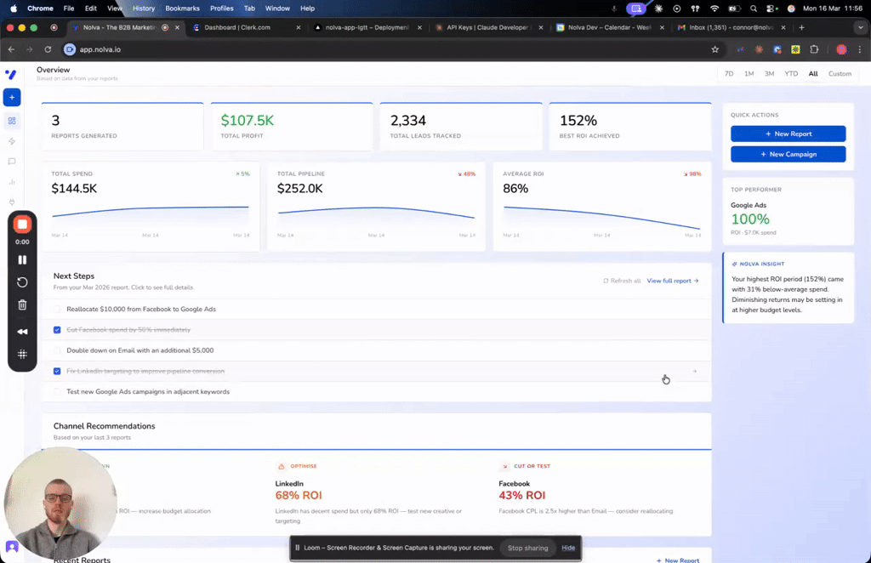Open the History menu in the menu bar
Viewport: 871px width, 563px height.
[143, 9]
